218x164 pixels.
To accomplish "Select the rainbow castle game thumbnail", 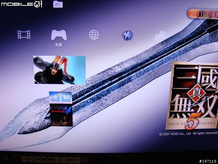I will pos(61,97).
